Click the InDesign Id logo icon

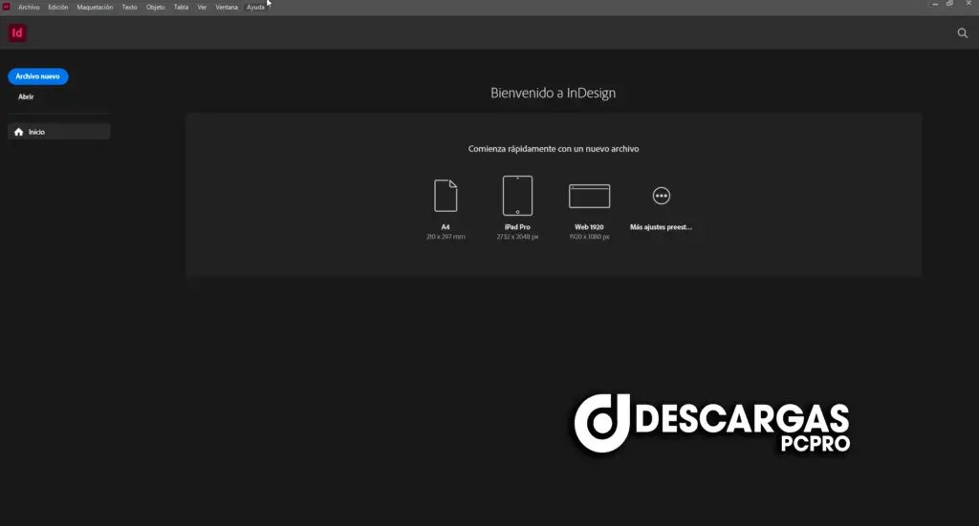click(16, 33)
